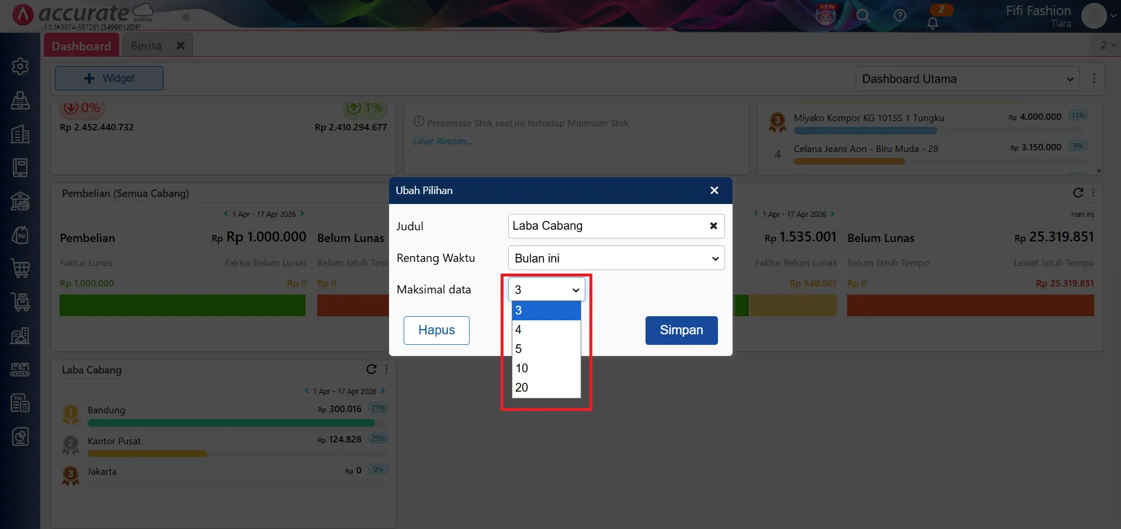The width and height of the screenshot is (1121, 529).
Task: Select option 5 in Maksimal data list
Action: click(546, 349)
